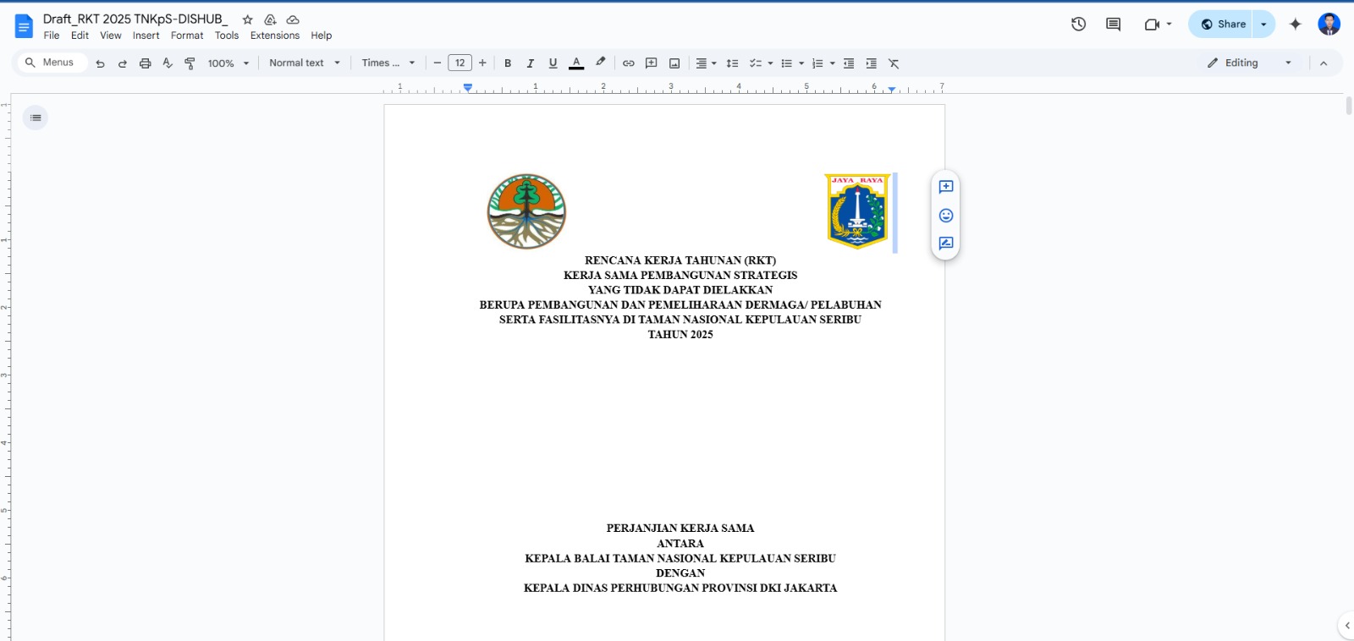This screenshot has height=641, width=1354.
Task: Switch the Editing mode dropdown
Action: coord(1250,63)
